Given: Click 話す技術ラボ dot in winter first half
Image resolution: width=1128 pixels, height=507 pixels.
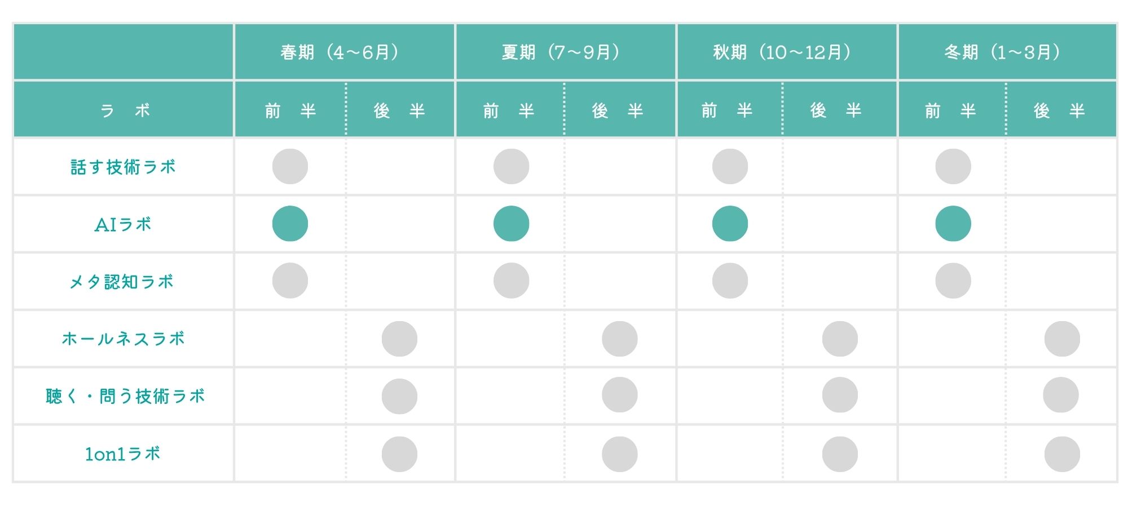Looking at the screenshot, I should click(953, 166).
